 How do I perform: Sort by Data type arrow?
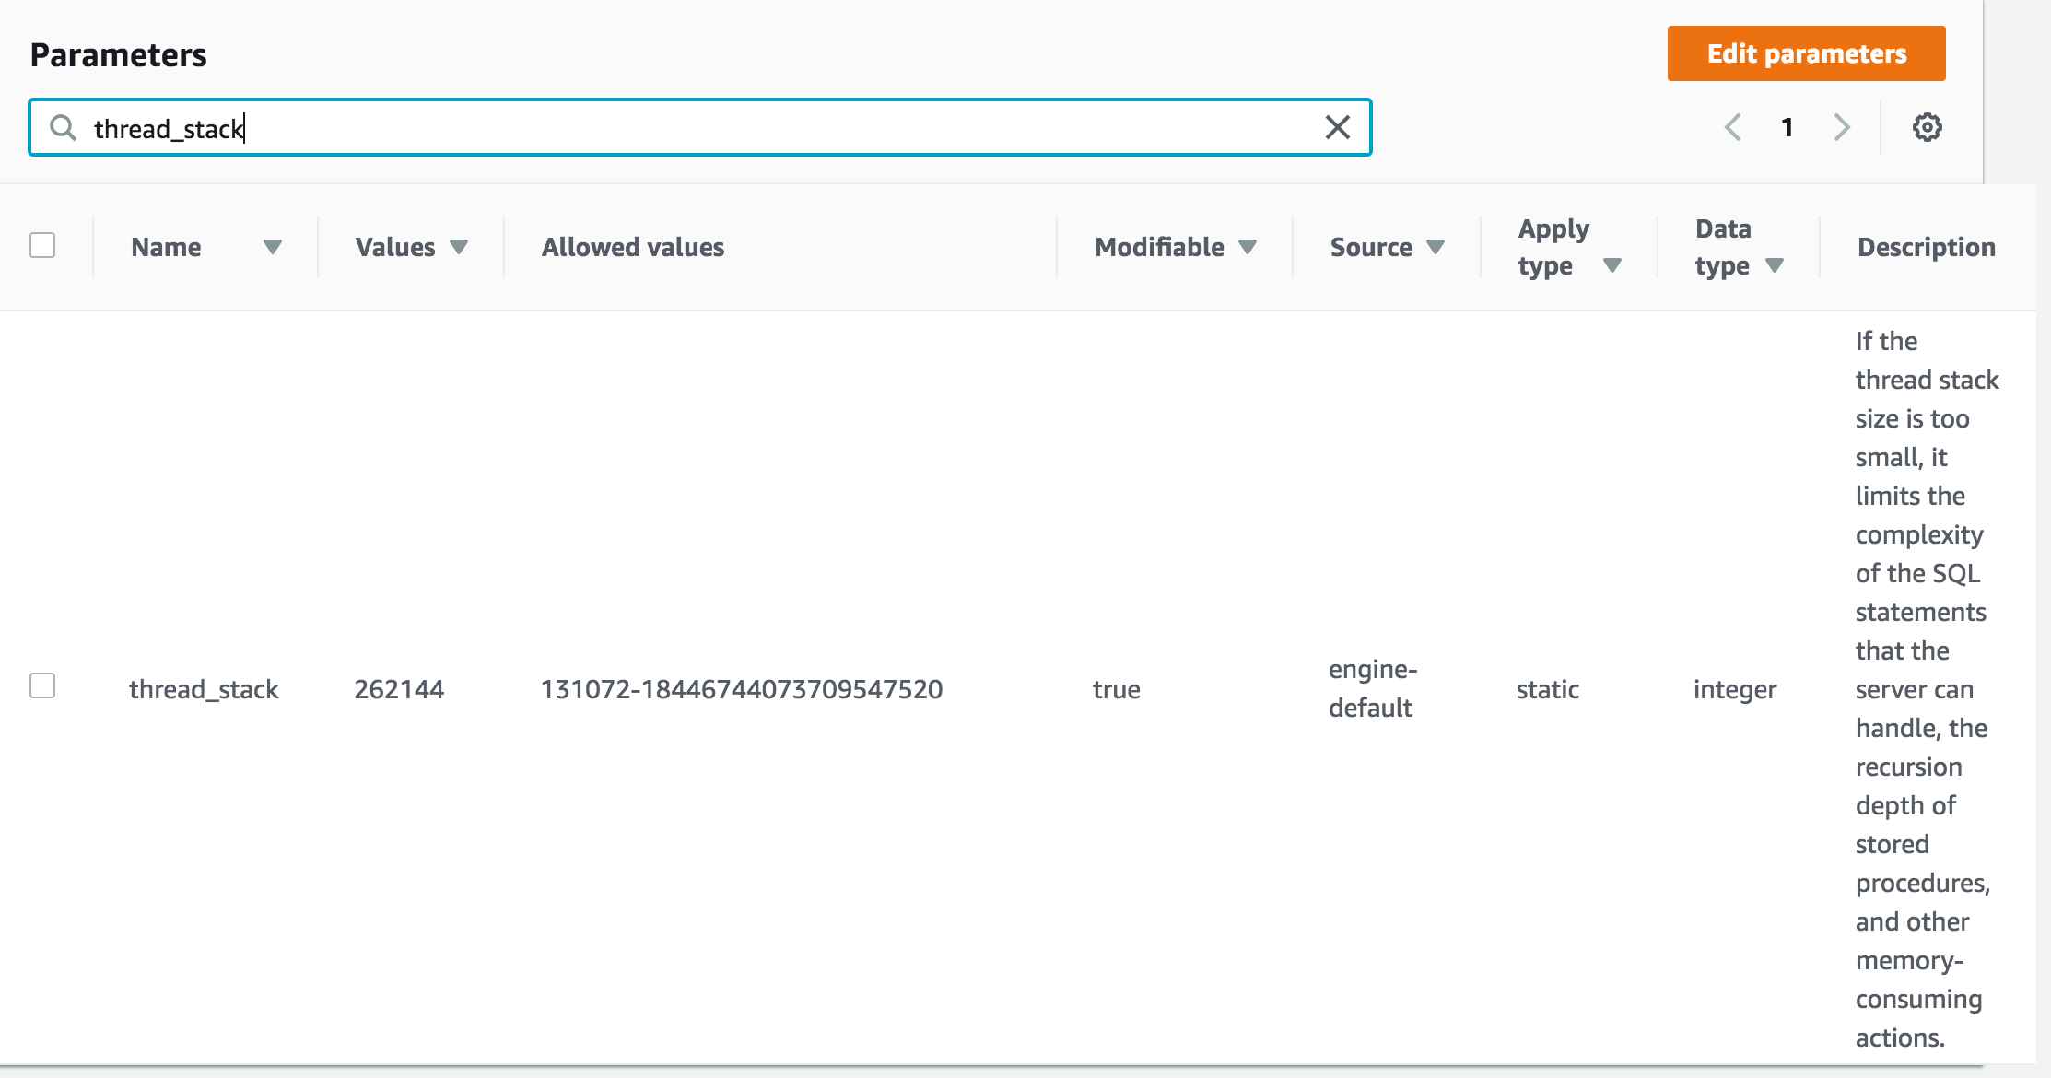1775,266
